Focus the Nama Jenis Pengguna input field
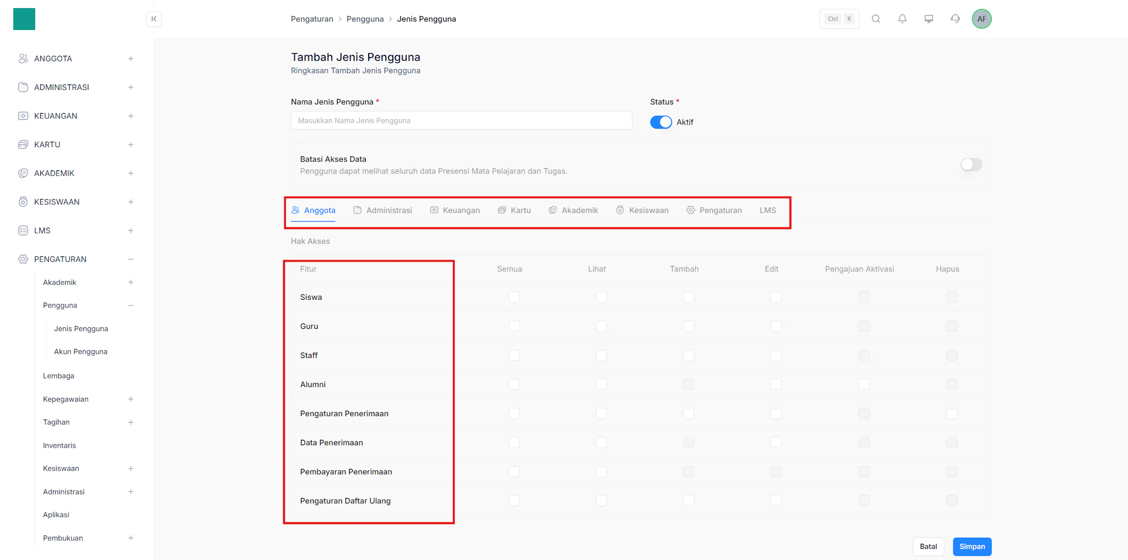 pyautogui.click(x=461, y=120)
